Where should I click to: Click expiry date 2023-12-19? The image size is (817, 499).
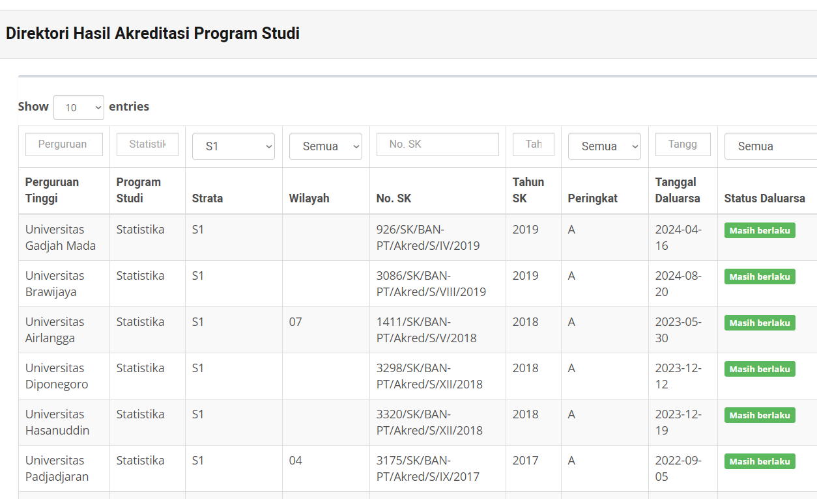click(x=678, y=422)
